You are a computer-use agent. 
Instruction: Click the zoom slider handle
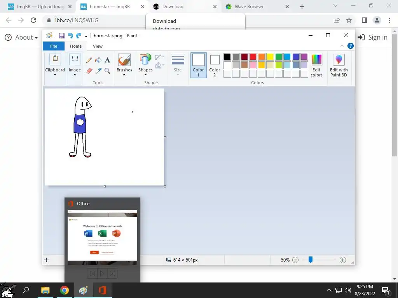click(x=311, y=260)
